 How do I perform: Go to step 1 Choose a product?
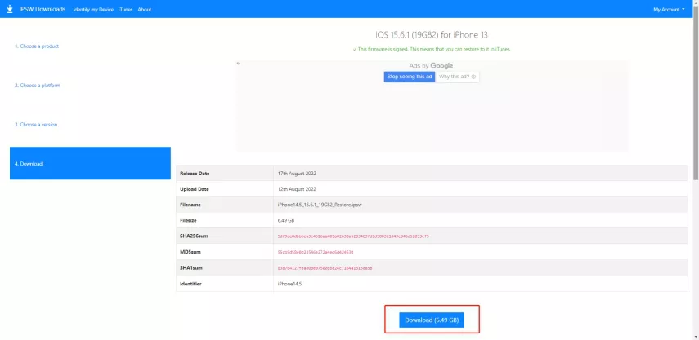point(37,46)
